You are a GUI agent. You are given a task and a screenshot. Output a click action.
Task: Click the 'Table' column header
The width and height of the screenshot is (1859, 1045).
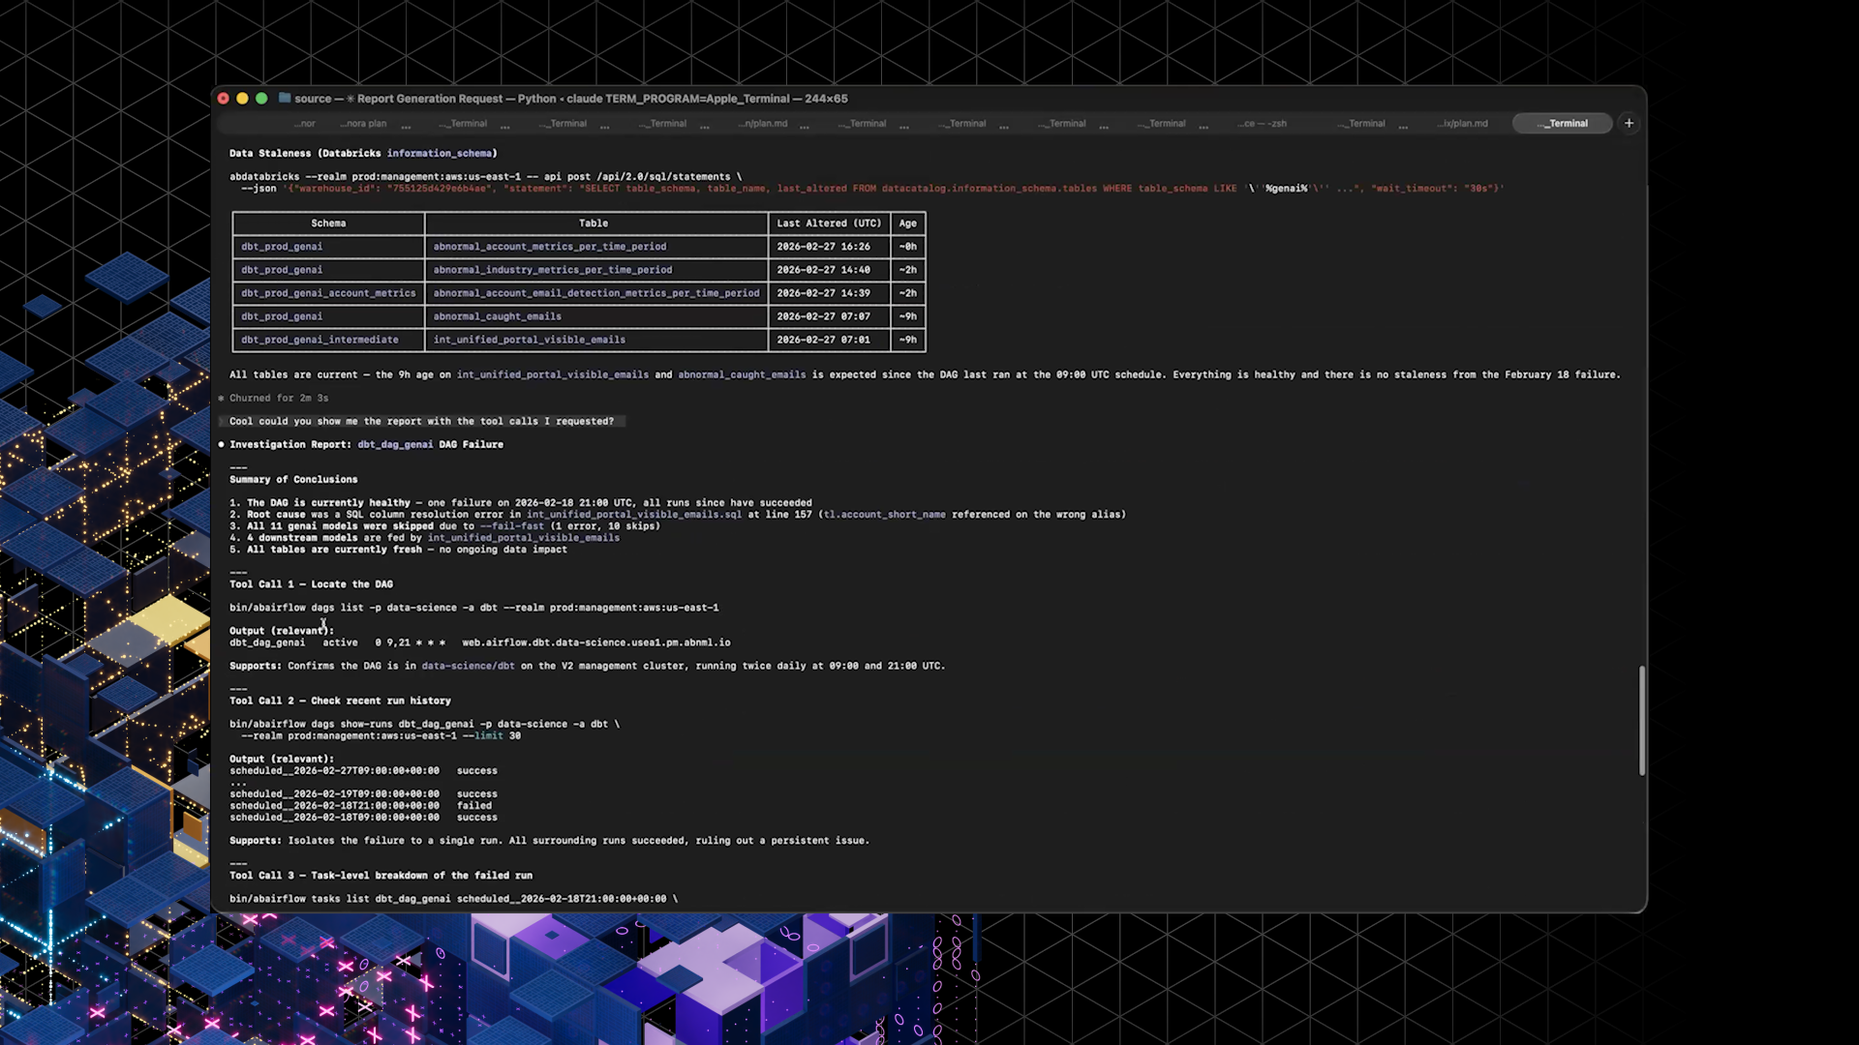(594, 224)
